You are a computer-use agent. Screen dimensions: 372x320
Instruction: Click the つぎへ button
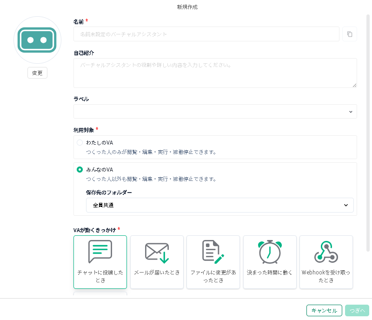(357, 311)
